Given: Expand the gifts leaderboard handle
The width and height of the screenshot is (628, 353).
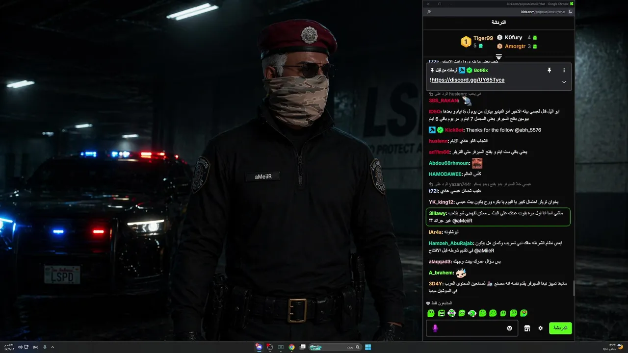Looking at the screenshot, I should click(x=498, y=57).
